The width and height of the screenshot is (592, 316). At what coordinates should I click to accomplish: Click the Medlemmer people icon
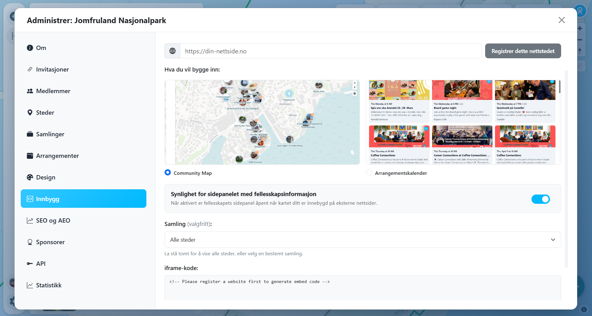pos(30,91)
